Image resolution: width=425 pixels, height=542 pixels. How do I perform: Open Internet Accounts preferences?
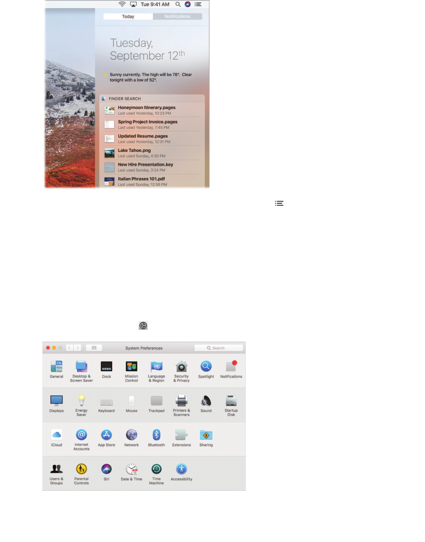[82, 440]
